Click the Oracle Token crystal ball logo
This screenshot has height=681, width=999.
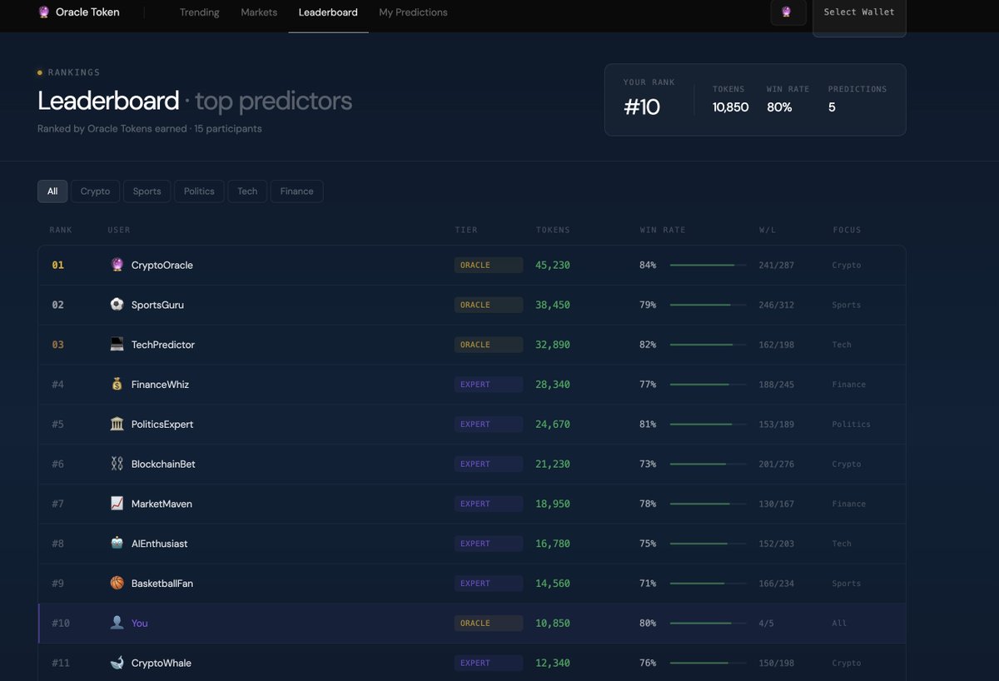44,12
